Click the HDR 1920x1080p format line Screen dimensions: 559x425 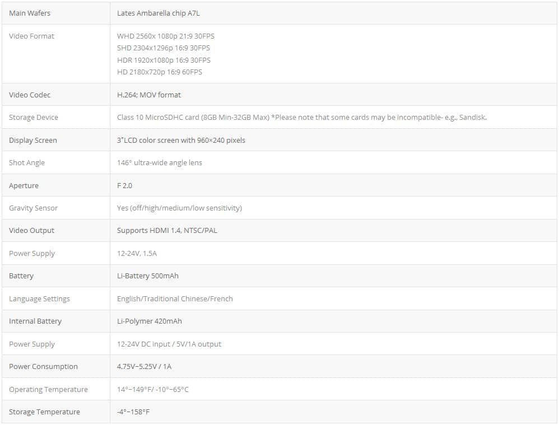coord(164,60)
